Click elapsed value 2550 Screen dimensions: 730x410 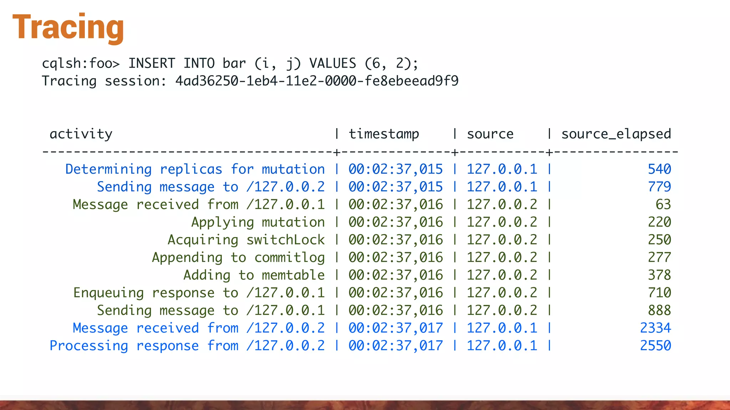[x=656, y=346]
